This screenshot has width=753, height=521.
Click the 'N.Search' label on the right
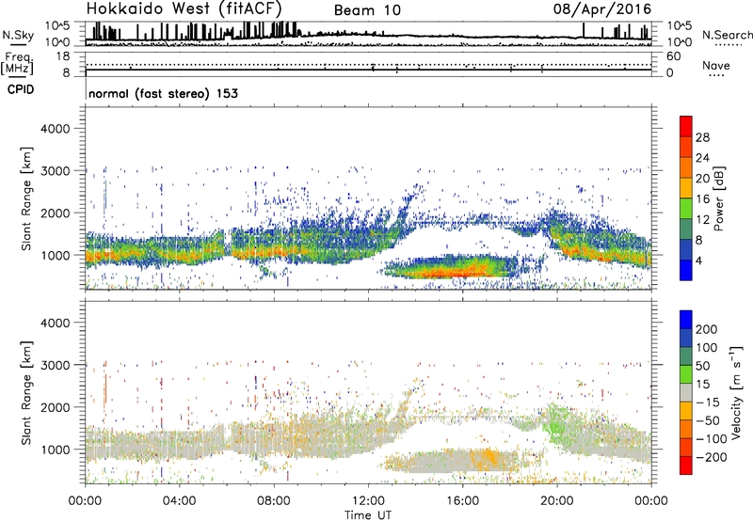pyautogui.click(x=727, y=35)
